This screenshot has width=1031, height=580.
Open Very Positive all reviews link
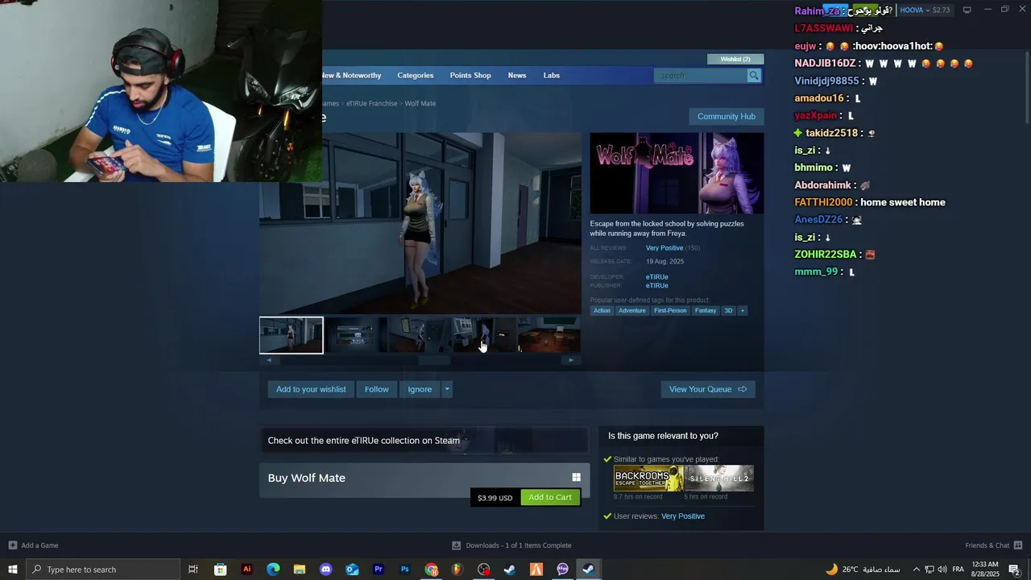665,248
